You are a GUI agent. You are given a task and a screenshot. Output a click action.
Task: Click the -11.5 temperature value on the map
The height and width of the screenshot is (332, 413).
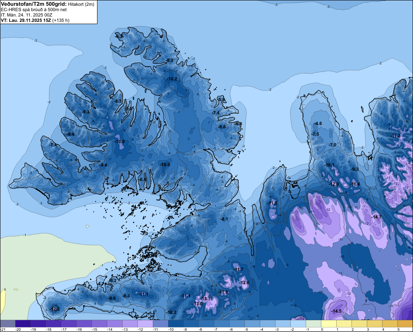tap(273, 203)
